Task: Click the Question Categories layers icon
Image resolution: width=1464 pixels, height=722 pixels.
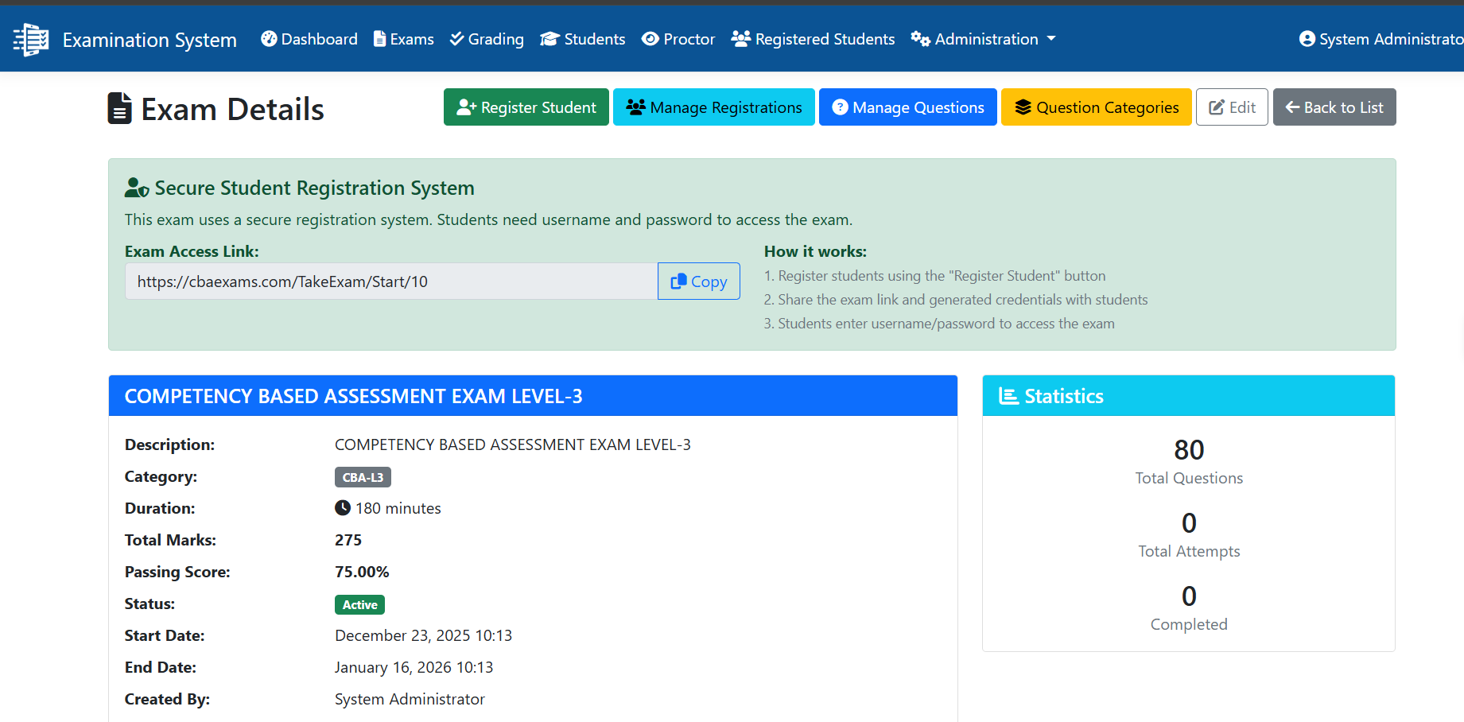Action: pyautogui.click(x=1023, y=107)
